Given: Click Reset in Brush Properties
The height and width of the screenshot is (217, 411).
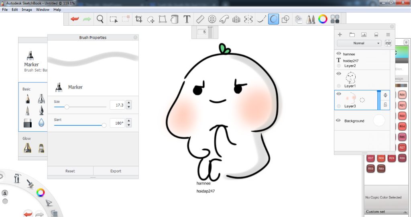Looking at the screenshot, I should coord(70,171).
